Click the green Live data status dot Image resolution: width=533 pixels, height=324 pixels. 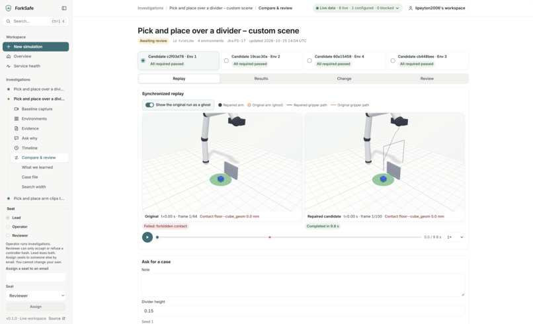[317, 8]
